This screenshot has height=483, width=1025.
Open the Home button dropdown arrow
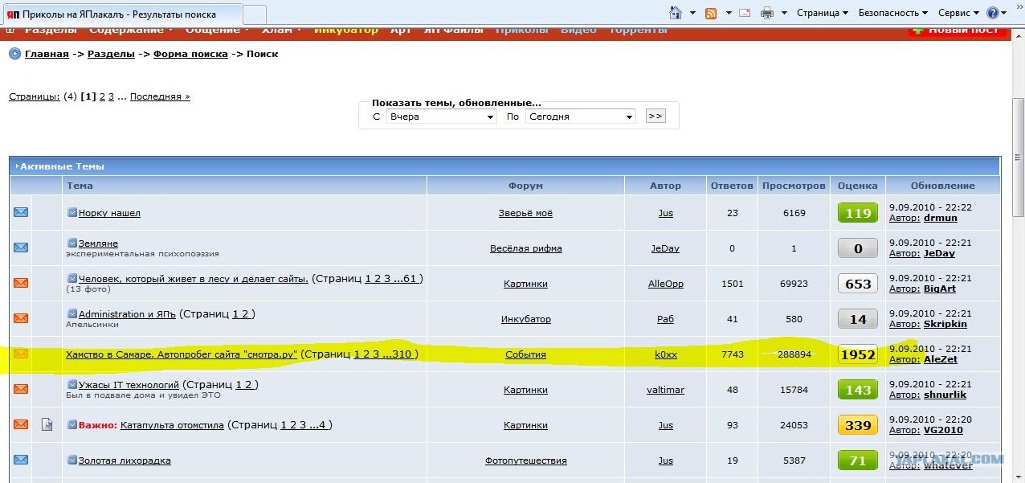692,13
